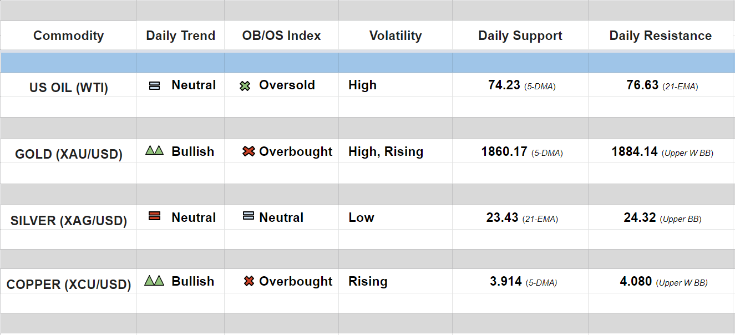
Task: Click Gold's daily support value 1860.17
Action: point(504,152)
